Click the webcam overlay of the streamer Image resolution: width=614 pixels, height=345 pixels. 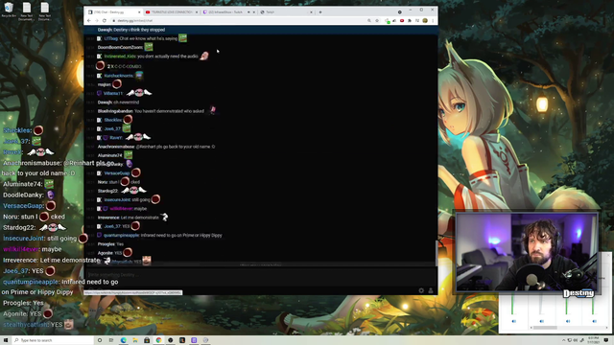tap(527, 253)
